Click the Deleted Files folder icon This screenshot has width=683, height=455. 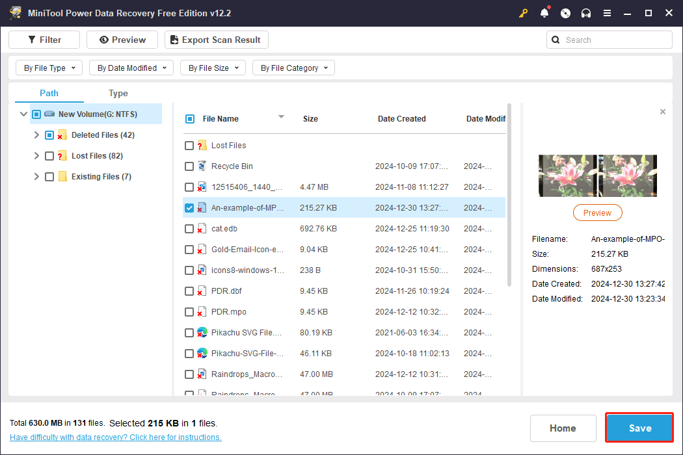(x=62, y=135)
